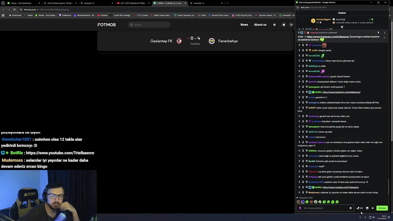393x221 pixels.
Task: Open StreamElements bookmark
Action: click(x=84, y=15)
